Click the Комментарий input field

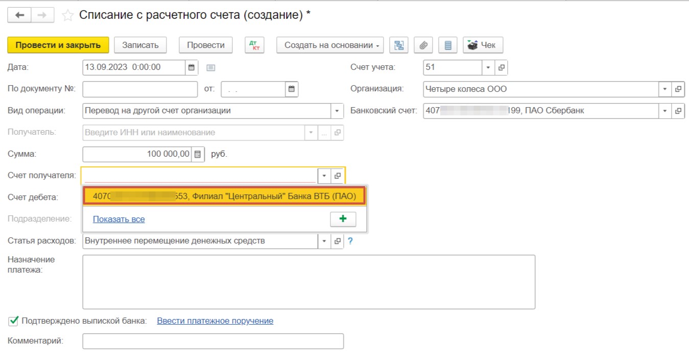pyautogui.click(x=213, y=341)
